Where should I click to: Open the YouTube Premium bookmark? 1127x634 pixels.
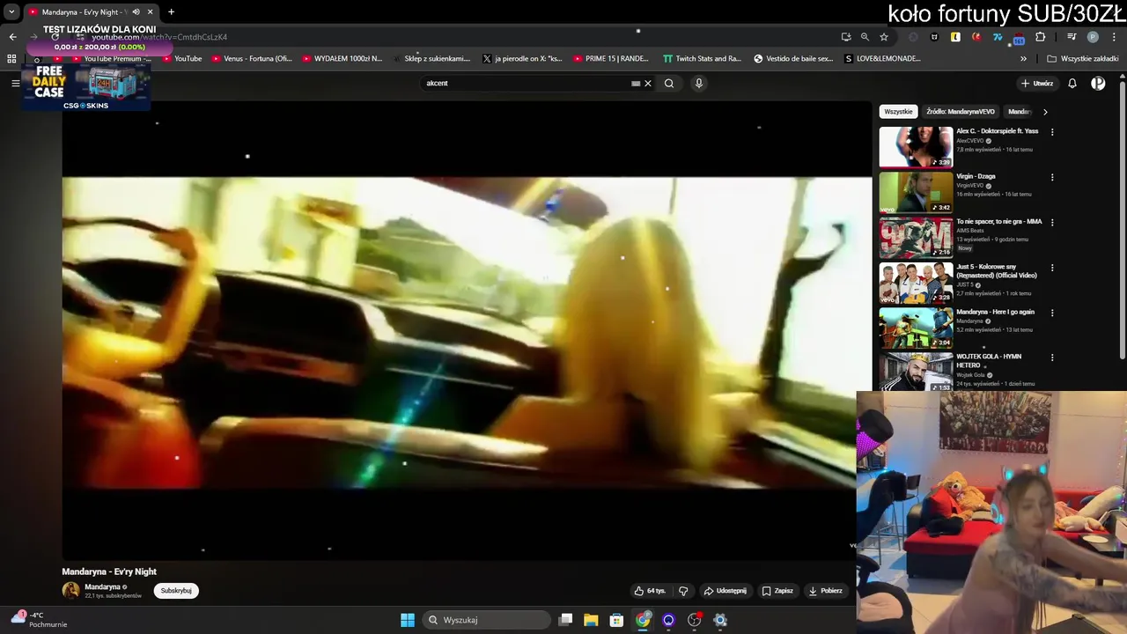pos(112,59)
